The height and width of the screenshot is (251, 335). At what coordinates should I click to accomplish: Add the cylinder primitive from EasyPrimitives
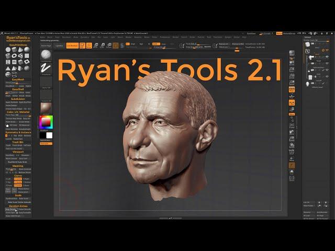click(14, 50)
